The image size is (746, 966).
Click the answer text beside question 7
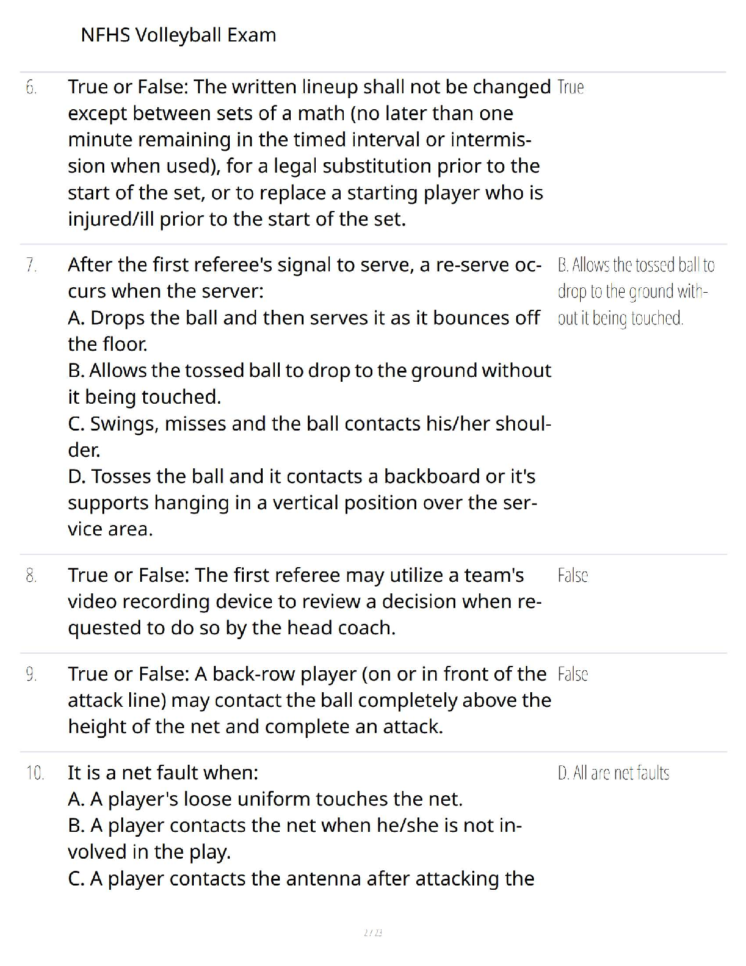click(x=636, y=292)
